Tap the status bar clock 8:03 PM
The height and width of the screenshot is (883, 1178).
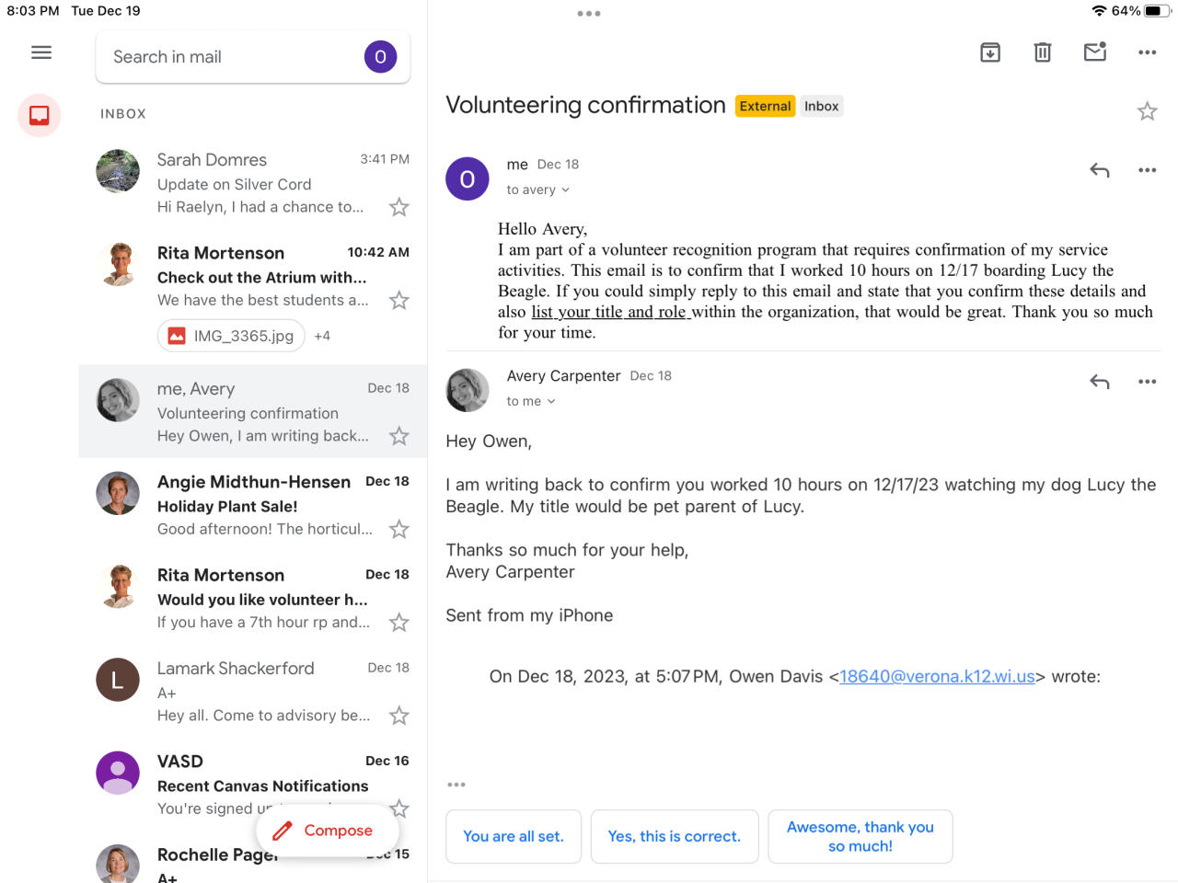(x=33, y=11)
